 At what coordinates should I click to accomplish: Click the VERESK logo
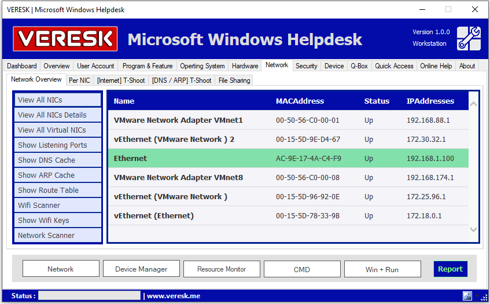coord(65,39)
